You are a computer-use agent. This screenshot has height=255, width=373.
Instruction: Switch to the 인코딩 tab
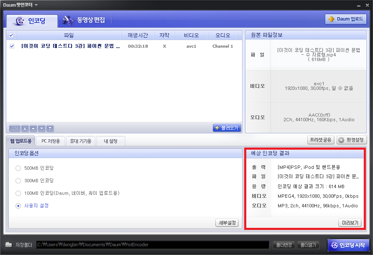[x=32, y=21]
